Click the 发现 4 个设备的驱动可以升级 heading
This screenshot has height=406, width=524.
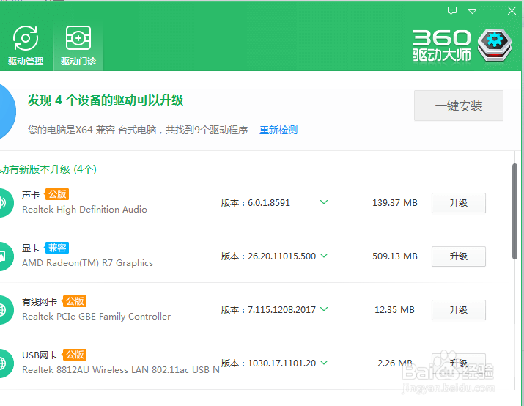(x=106, y=100)
